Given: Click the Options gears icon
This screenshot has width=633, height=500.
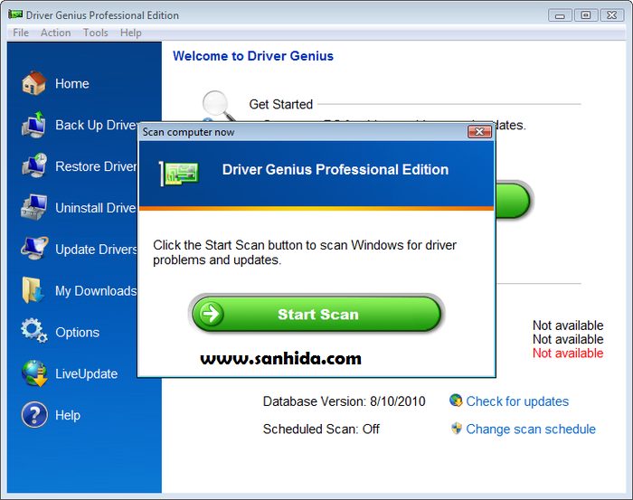Looking at the screenshot, I should [x=34, y=331].
